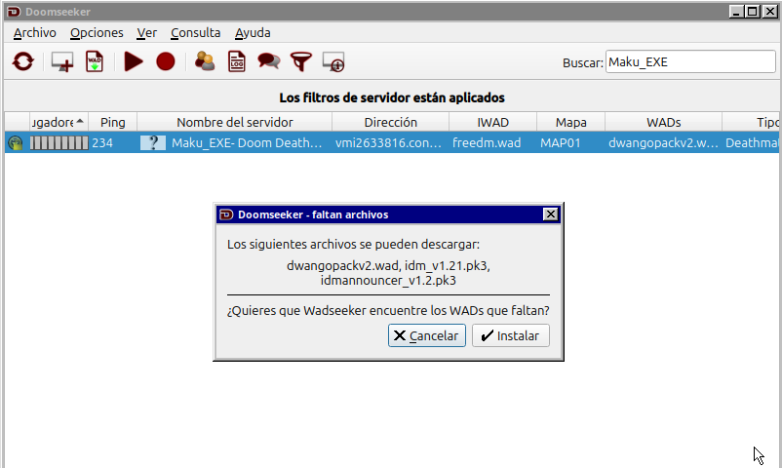The image size is (782, 468).
Task: Open the IRC chat bubbles icon
Action: tap(269, 61)
